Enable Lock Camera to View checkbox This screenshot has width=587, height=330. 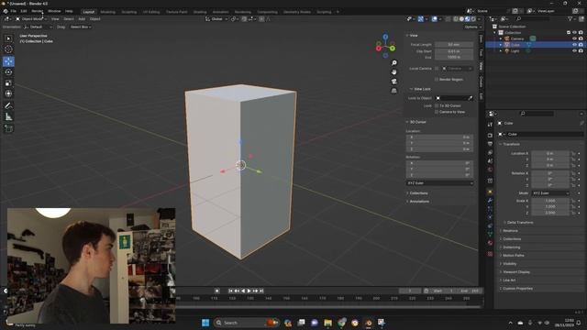pyautogui.click(x=437, y=112)
